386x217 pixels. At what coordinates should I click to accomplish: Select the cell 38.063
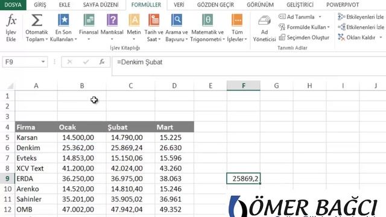tap(174, 178)
